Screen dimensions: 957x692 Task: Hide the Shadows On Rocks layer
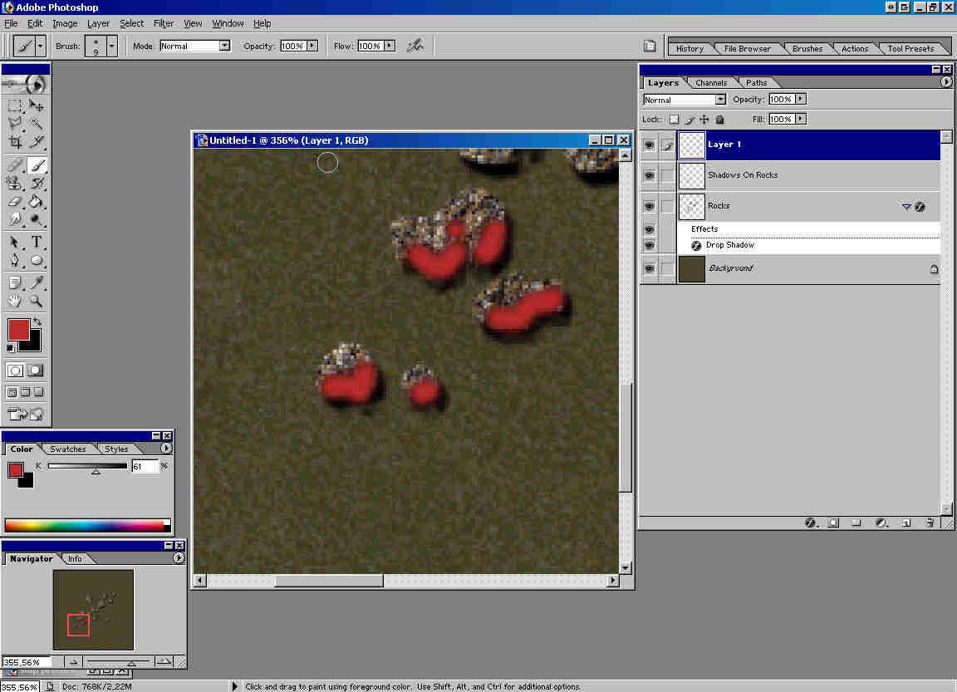pyautogui.click(x=650, y=175)
